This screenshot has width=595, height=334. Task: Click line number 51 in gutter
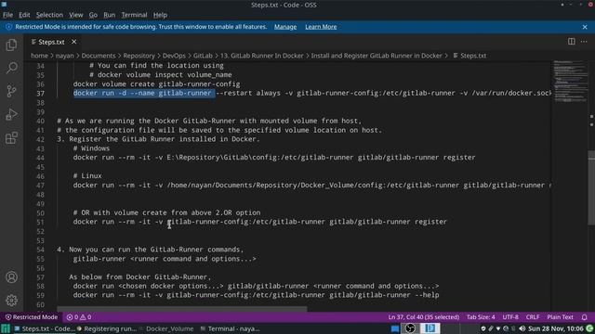coord(40,222)
